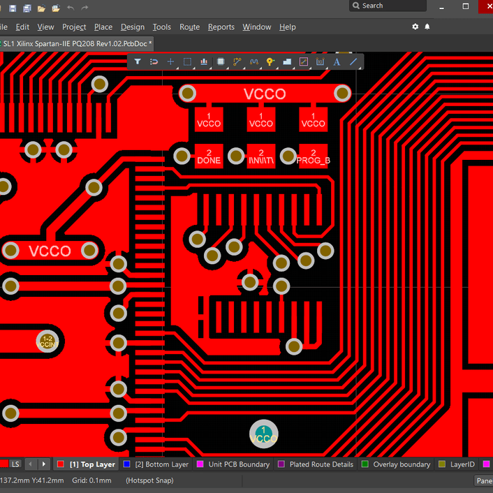Image resolution: width=493 pixels, height=493 pixels.
Task: Click the Place Keepout track icon
Action: tap(303, 61)
